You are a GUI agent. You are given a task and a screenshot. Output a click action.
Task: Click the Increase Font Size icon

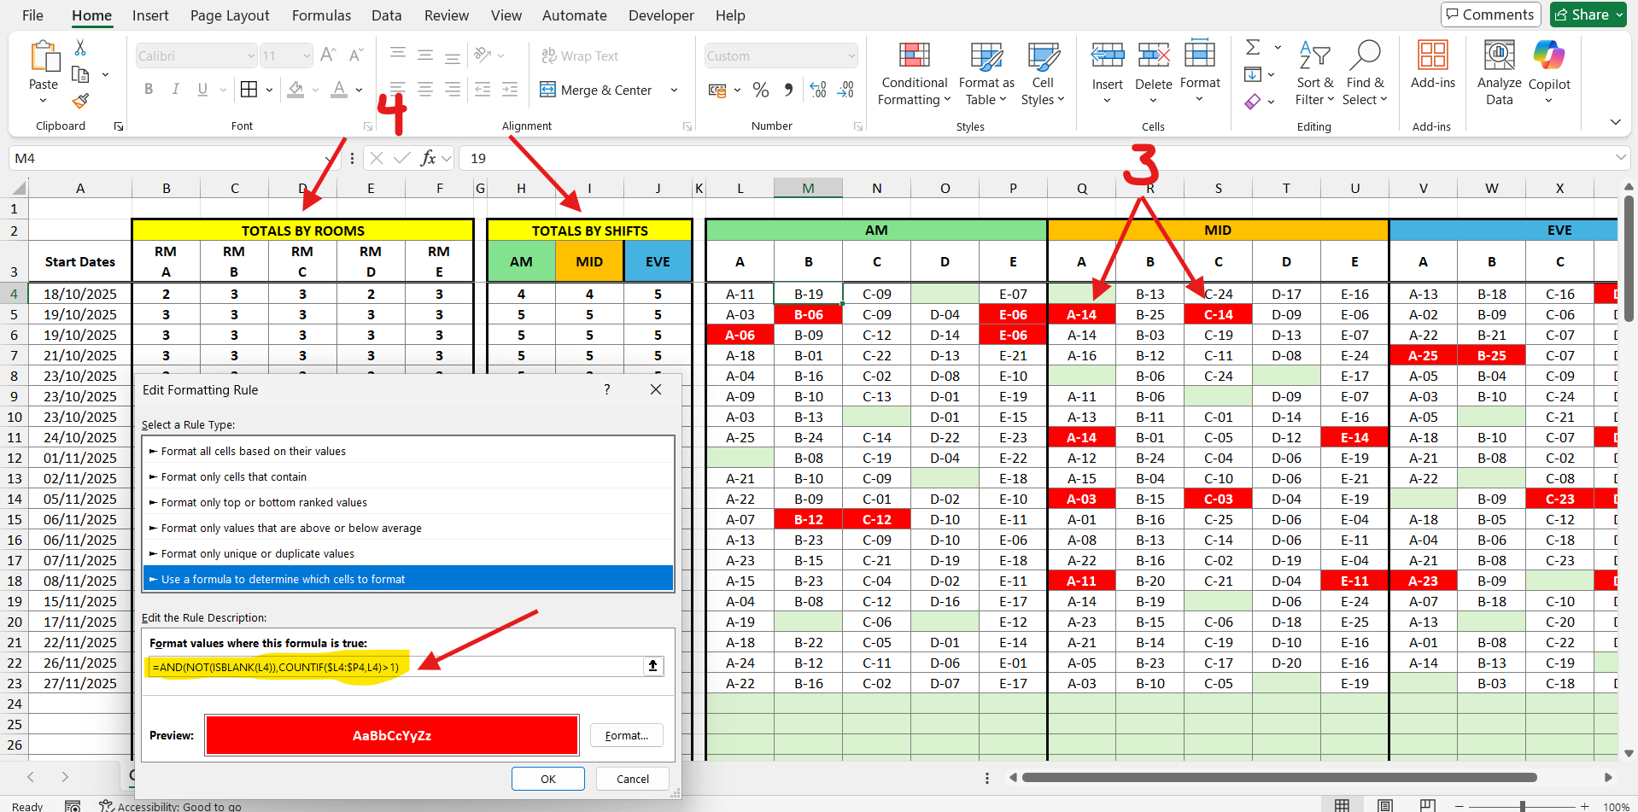coord(328,55)
